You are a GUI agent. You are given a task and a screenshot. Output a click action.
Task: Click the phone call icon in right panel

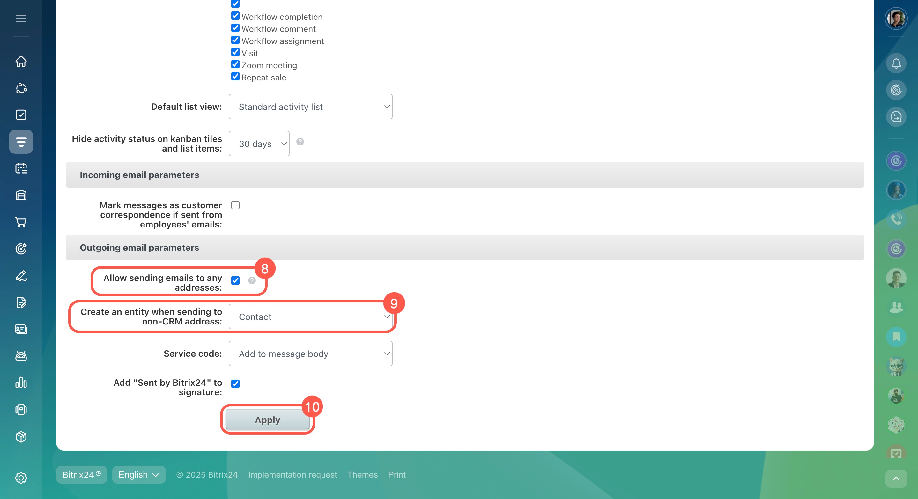pos(896,219)
